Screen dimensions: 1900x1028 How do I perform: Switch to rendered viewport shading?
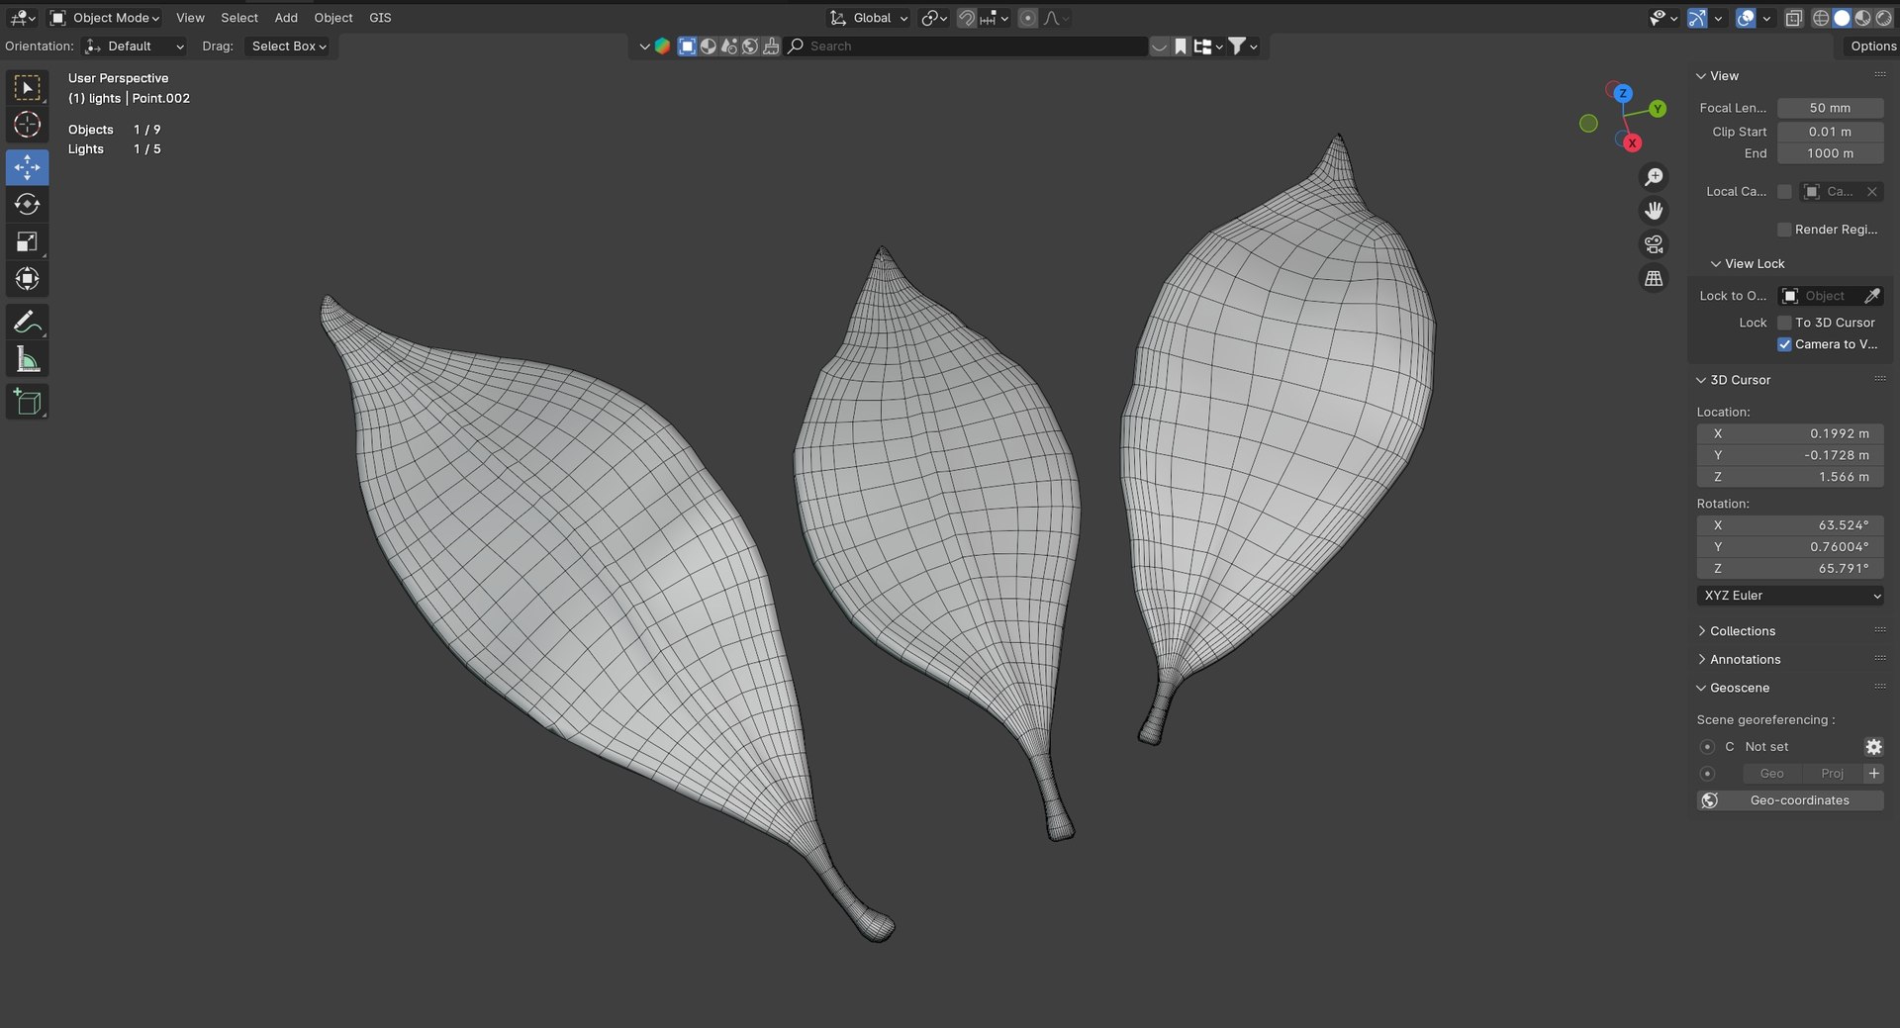[x=1883, y=18]
